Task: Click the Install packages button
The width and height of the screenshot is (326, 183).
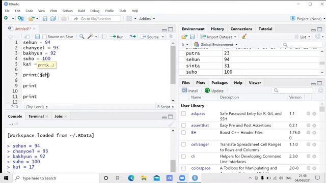Action: pyautogui.click(x=190, y=90)
